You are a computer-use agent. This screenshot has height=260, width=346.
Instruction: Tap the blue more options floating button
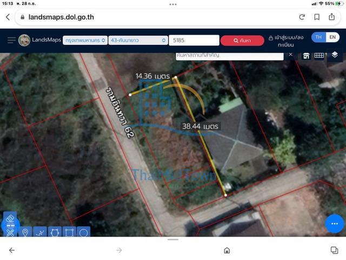point(334,223)
